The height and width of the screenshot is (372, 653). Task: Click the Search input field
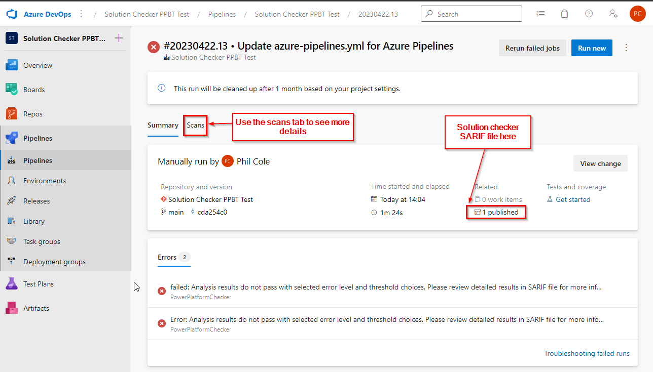coord(471,14)
